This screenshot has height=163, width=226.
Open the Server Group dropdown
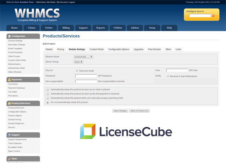(x=78, y=62)
